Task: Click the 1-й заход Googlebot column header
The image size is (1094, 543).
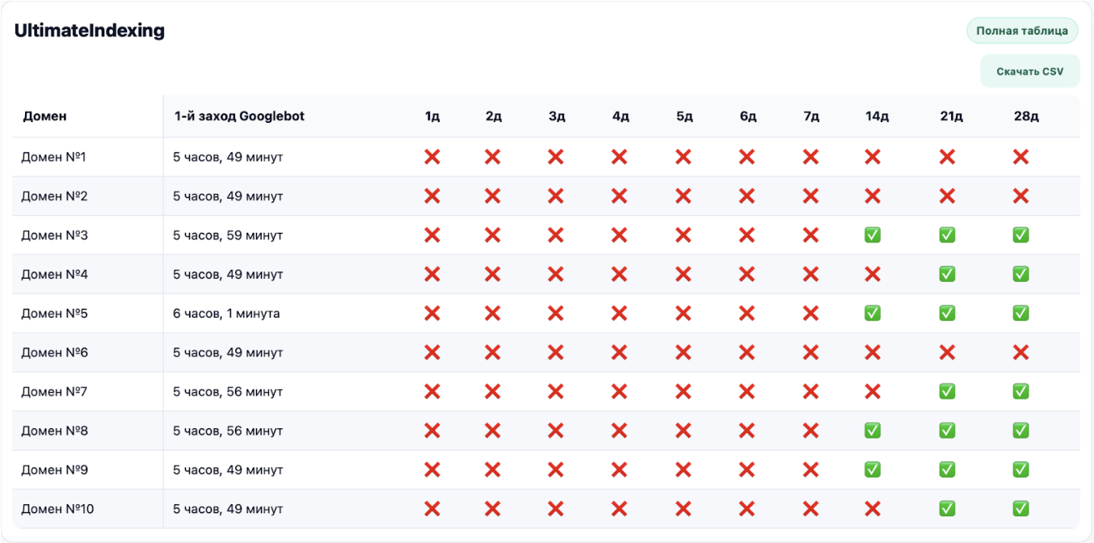Action: (239, 116)
